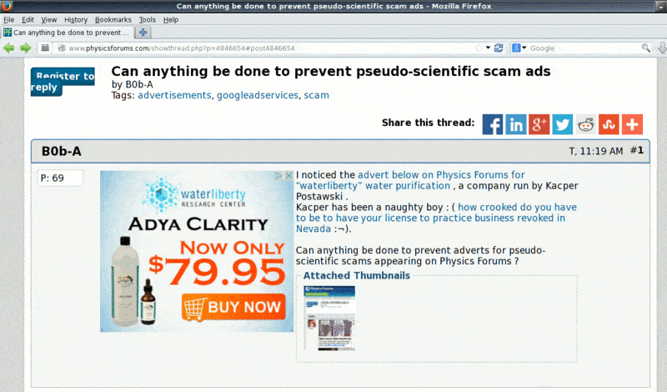667x392 pixels.
Task: Open the Bookmarks menu
Action: tap(113, 19)
